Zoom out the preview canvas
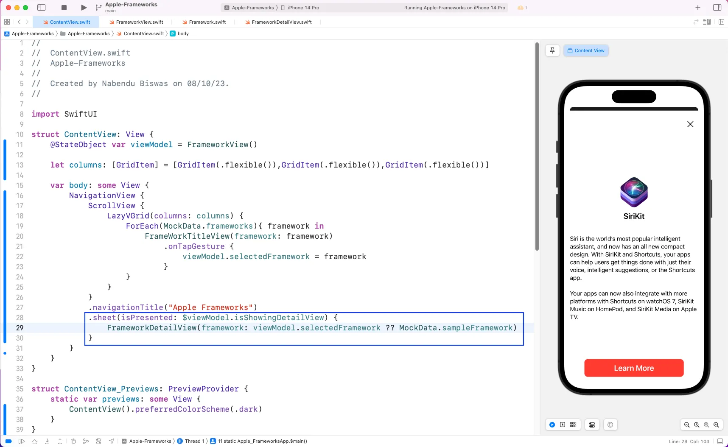Screen dimensions: 728x447 point(687,425)
